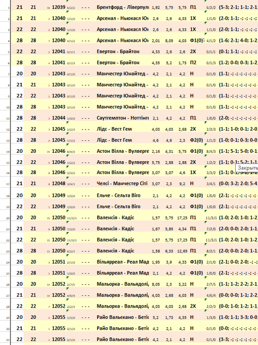258x345 pixels.
Task: Select ID 12049 in row 18
Action: click(59, 195)
